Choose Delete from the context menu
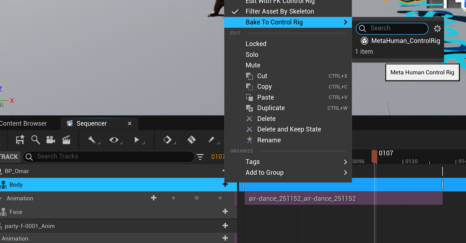Screen dimensions: 466x243 coord(288,119)
